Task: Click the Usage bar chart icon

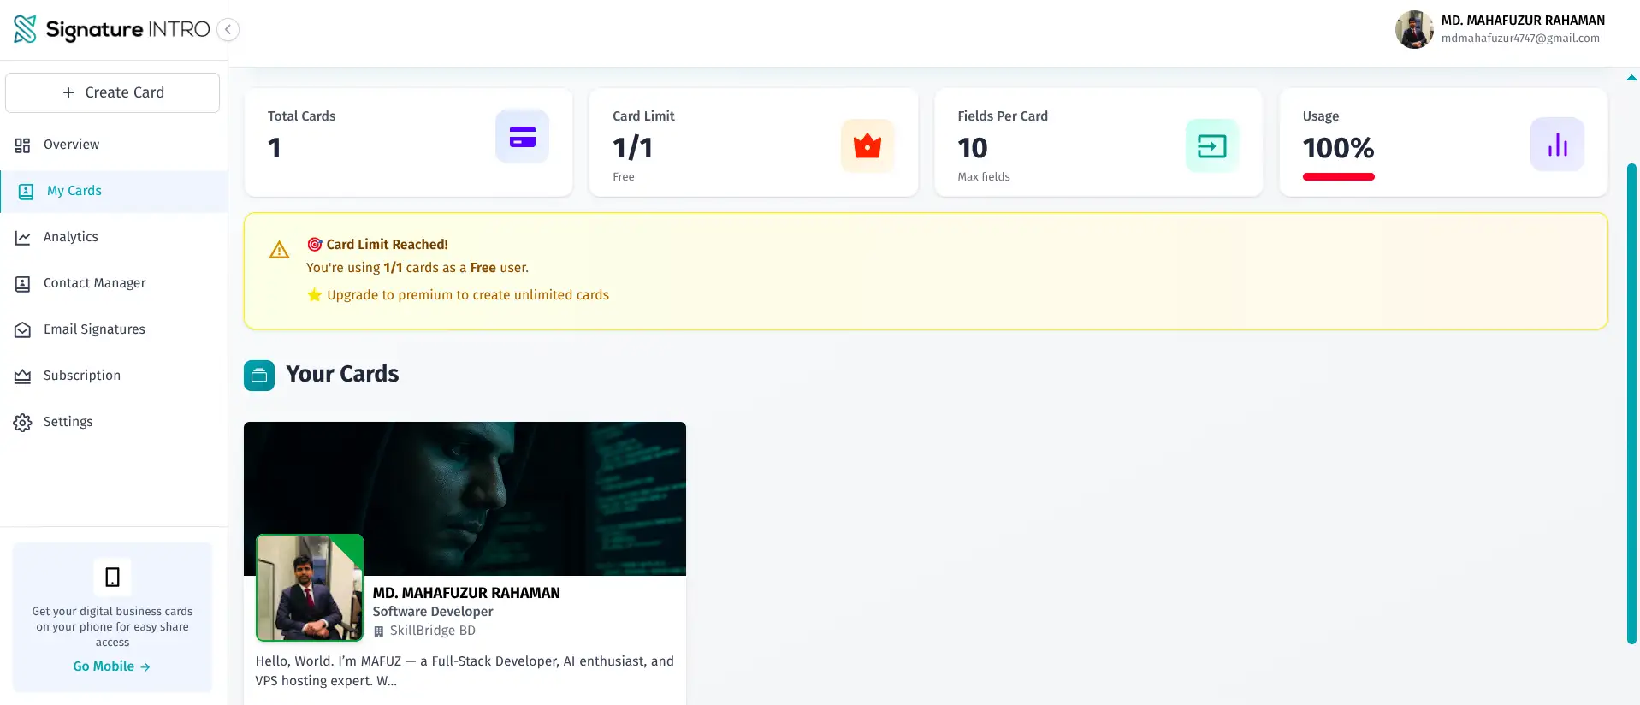Action: click(1557, 145)
